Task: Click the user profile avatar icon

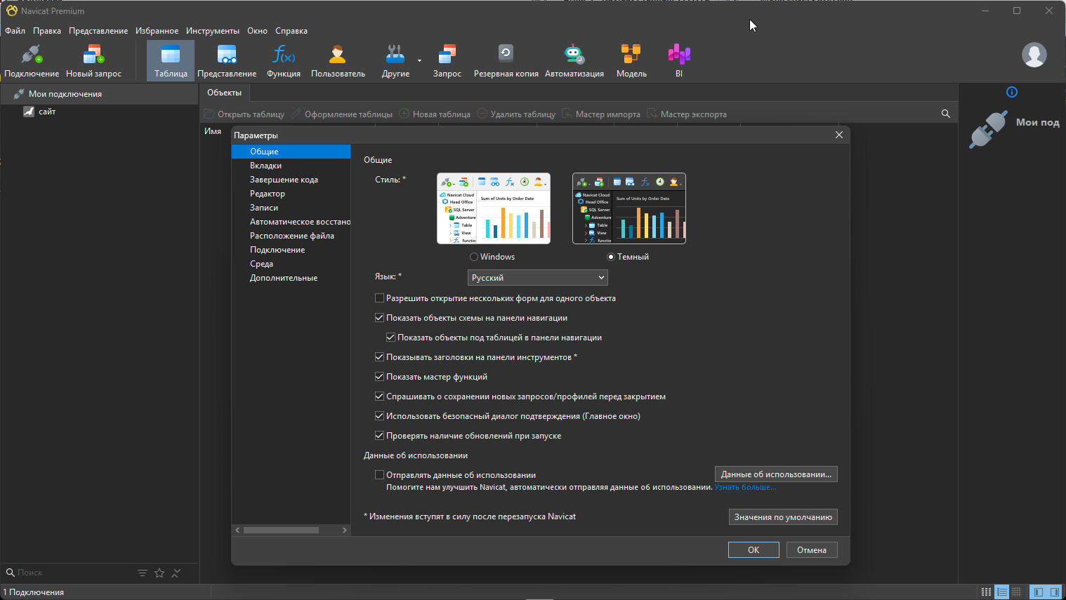Action: coord(1034,55)
